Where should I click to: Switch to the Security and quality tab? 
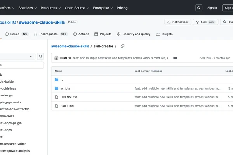(x=134, y=34)
